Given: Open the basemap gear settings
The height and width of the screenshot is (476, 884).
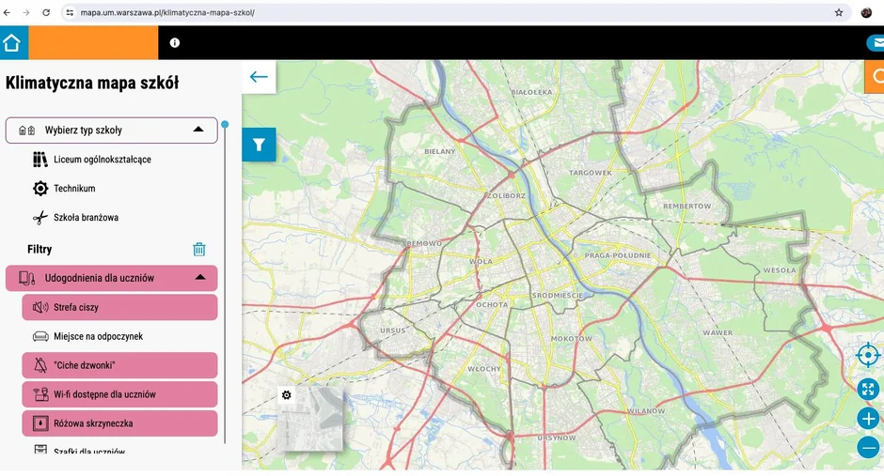Looking at the screenshot, I should pyautogui.click(x=287, y=395).
